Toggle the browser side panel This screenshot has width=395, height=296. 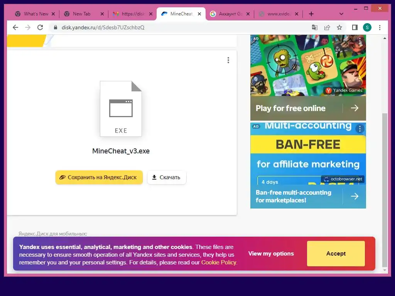(x=355, y=27)
